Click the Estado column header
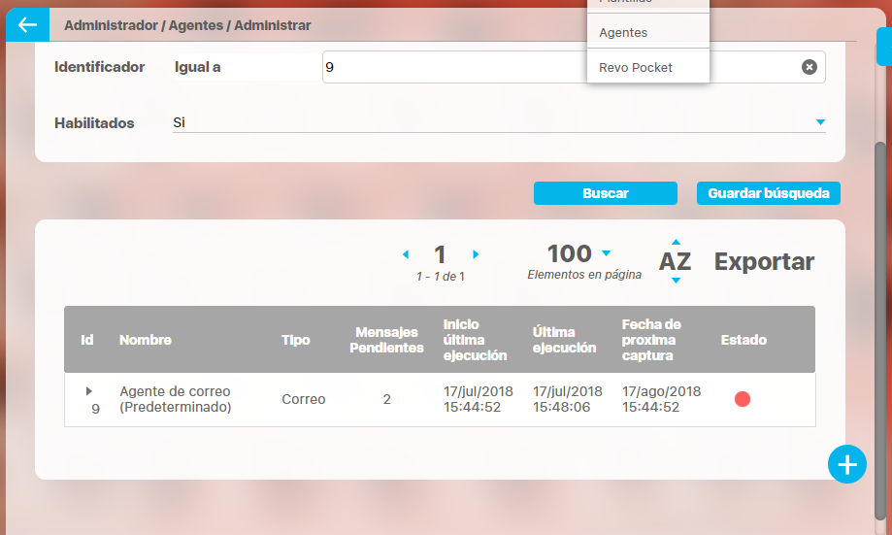The height and width of the screenshot is (535, 892). coord(743,340)
